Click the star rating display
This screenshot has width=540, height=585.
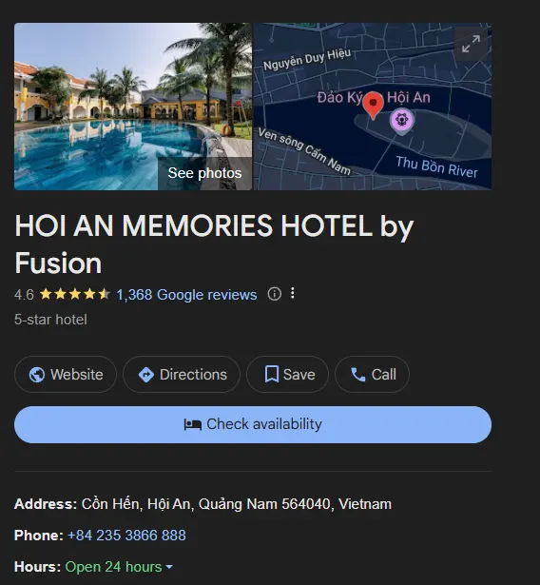tap(74, 294)
